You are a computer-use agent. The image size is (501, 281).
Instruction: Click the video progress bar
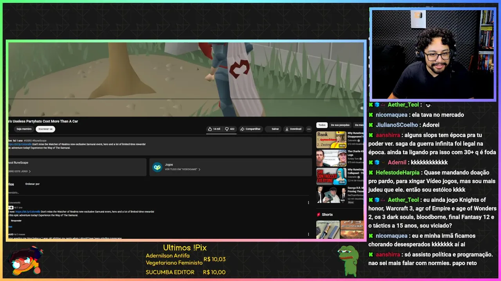click(186, 99)
